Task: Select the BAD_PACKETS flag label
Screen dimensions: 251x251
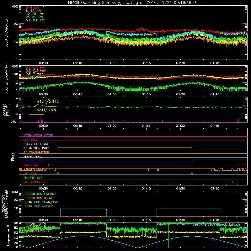Action: coord(34,182)
